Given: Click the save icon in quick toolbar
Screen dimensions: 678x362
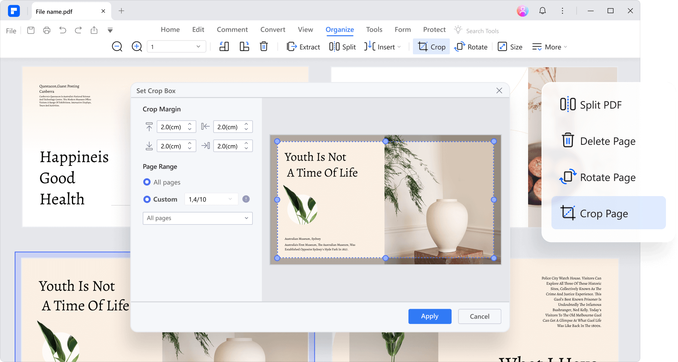Looking at the screenshot, I should point(31,30).
